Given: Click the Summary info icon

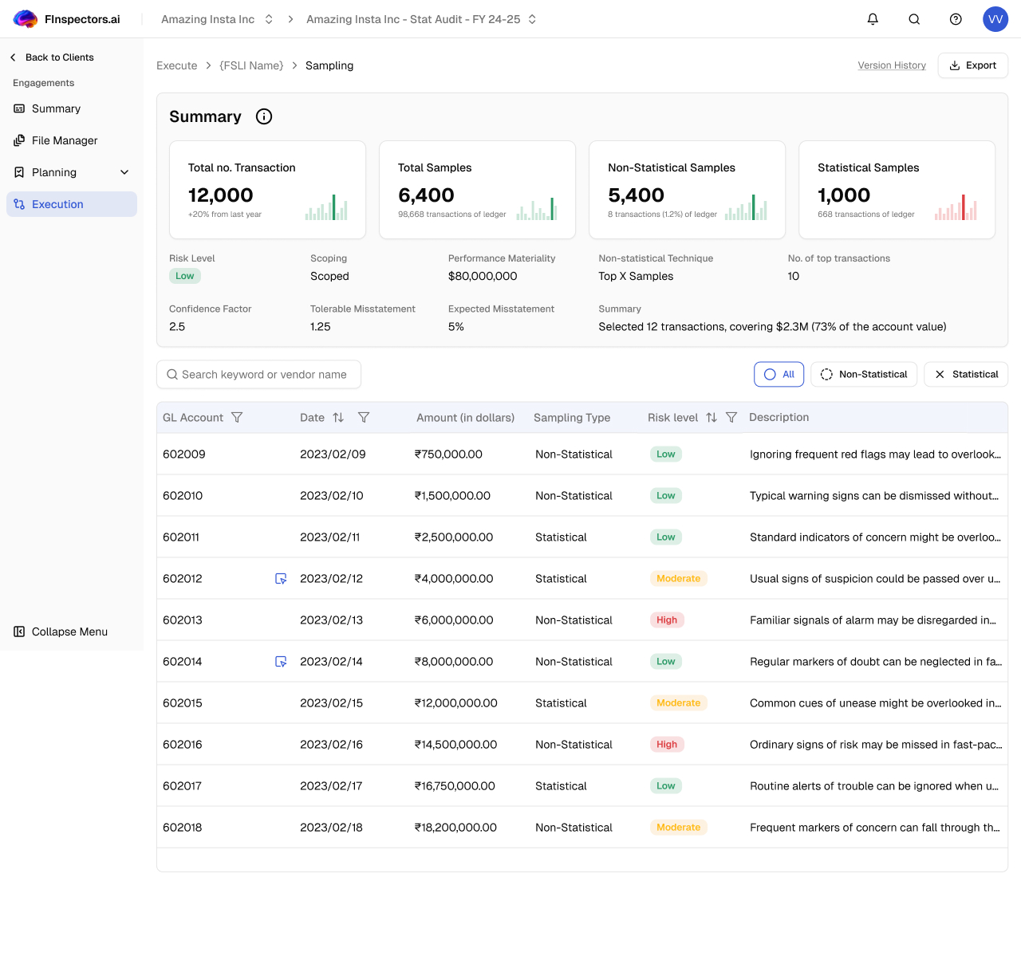Looking at the screenshot, I should pos(264,116).
